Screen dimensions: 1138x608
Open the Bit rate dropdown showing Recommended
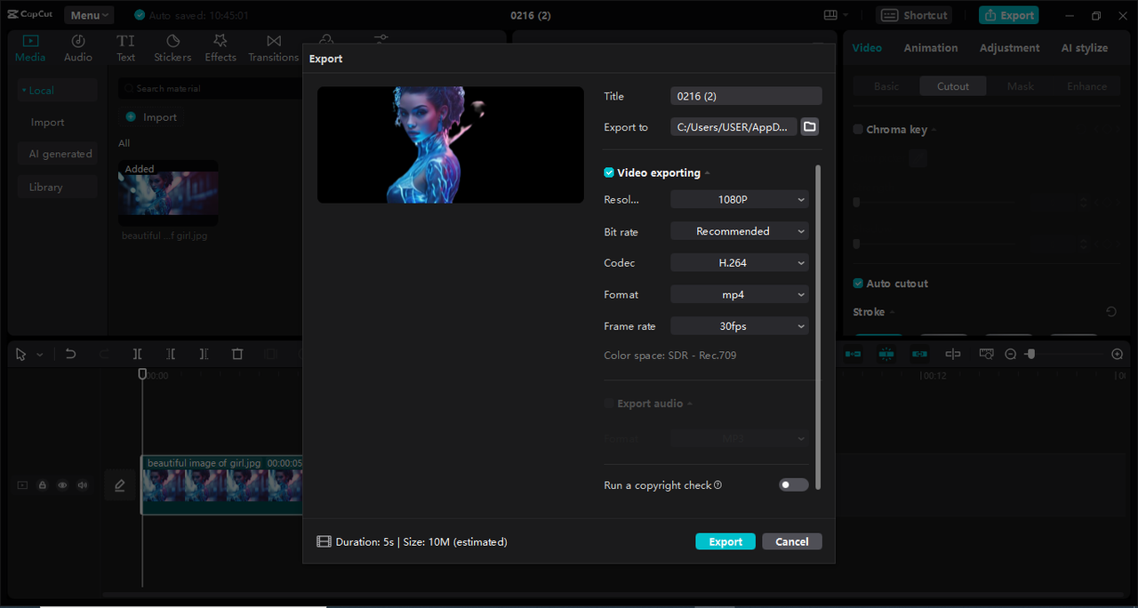point(740,231)
